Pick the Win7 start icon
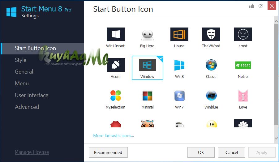This screenshot has height=162, width=279. pos(179,96)
